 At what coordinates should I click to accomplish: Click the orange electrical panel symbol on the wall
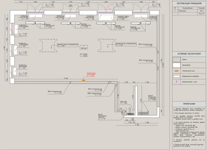pos(84,81)
